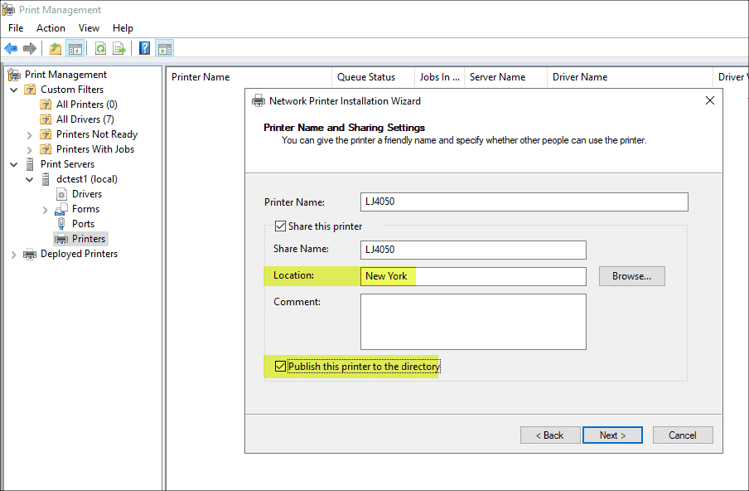Click the Export List toolbar icon
749x491 pixels.
click(x=119, y=48)
